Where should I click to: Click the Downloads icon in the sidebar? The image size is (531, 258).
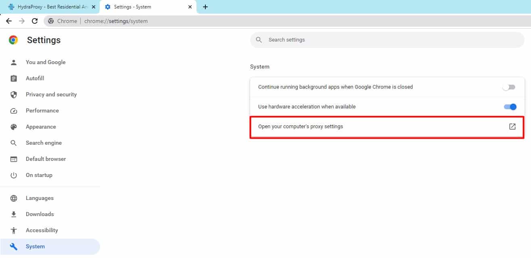tap(14, 214)
